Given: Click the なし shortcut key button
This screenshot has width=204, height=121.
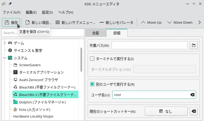Looking at the screenshot, I should pos(166,111).
